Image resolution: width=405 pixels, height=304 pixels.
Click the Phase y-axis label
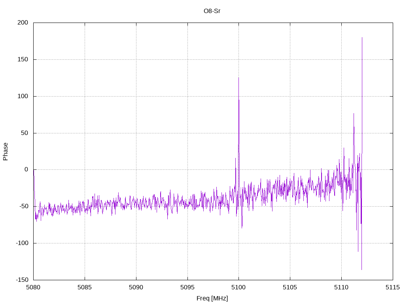coord(6,152)
